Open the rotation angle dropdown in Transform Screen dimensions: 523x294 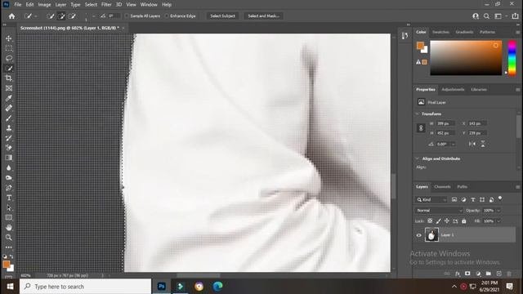(x=453, y=144)
